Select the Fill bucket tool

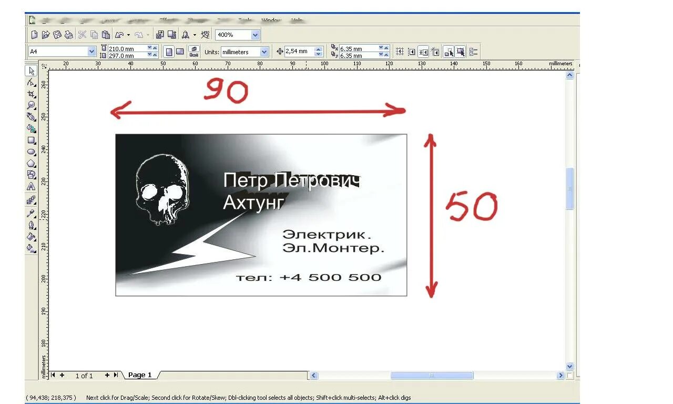pyautogui.click(x=32, y=237)
